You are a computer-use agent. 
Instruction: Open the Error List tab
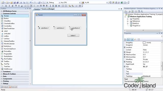coord(13,87)
